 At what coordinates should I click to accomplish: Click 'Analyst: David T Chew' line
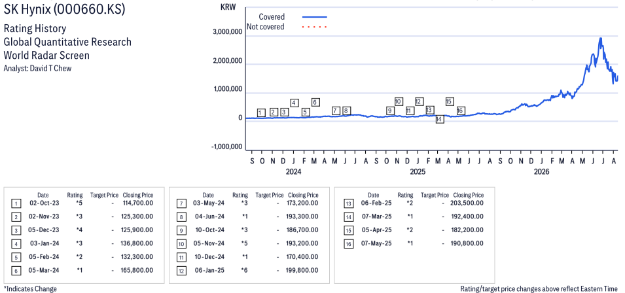click(x=37, y=68)
